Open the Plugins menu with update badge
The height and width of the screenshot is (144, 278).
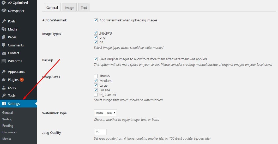tap(13, 80)
